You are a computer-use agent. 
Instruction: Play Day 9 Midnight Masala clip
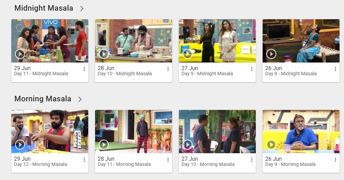point(188,54)
